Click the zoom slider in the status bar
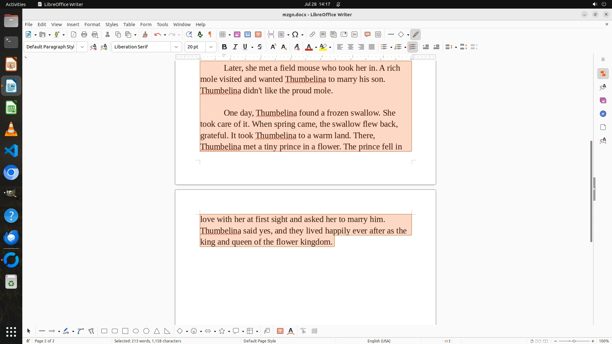This screenshot has width=612, height=344. coord(574,341)
